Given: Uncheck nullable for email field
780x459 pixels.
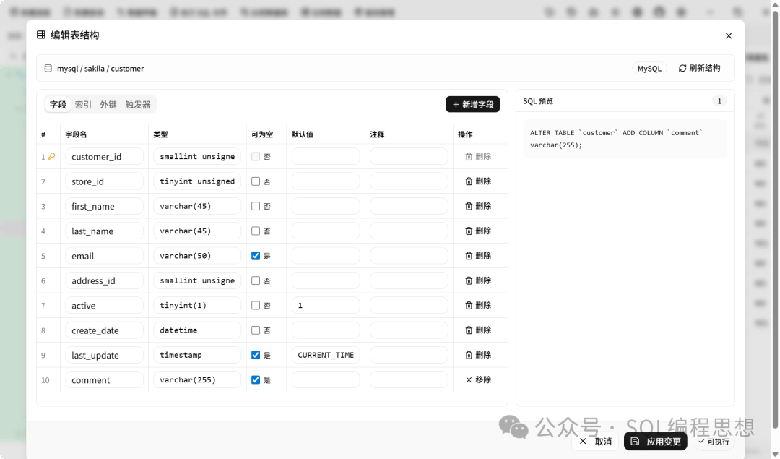Looking at the screenshot, I should [256, 256].
